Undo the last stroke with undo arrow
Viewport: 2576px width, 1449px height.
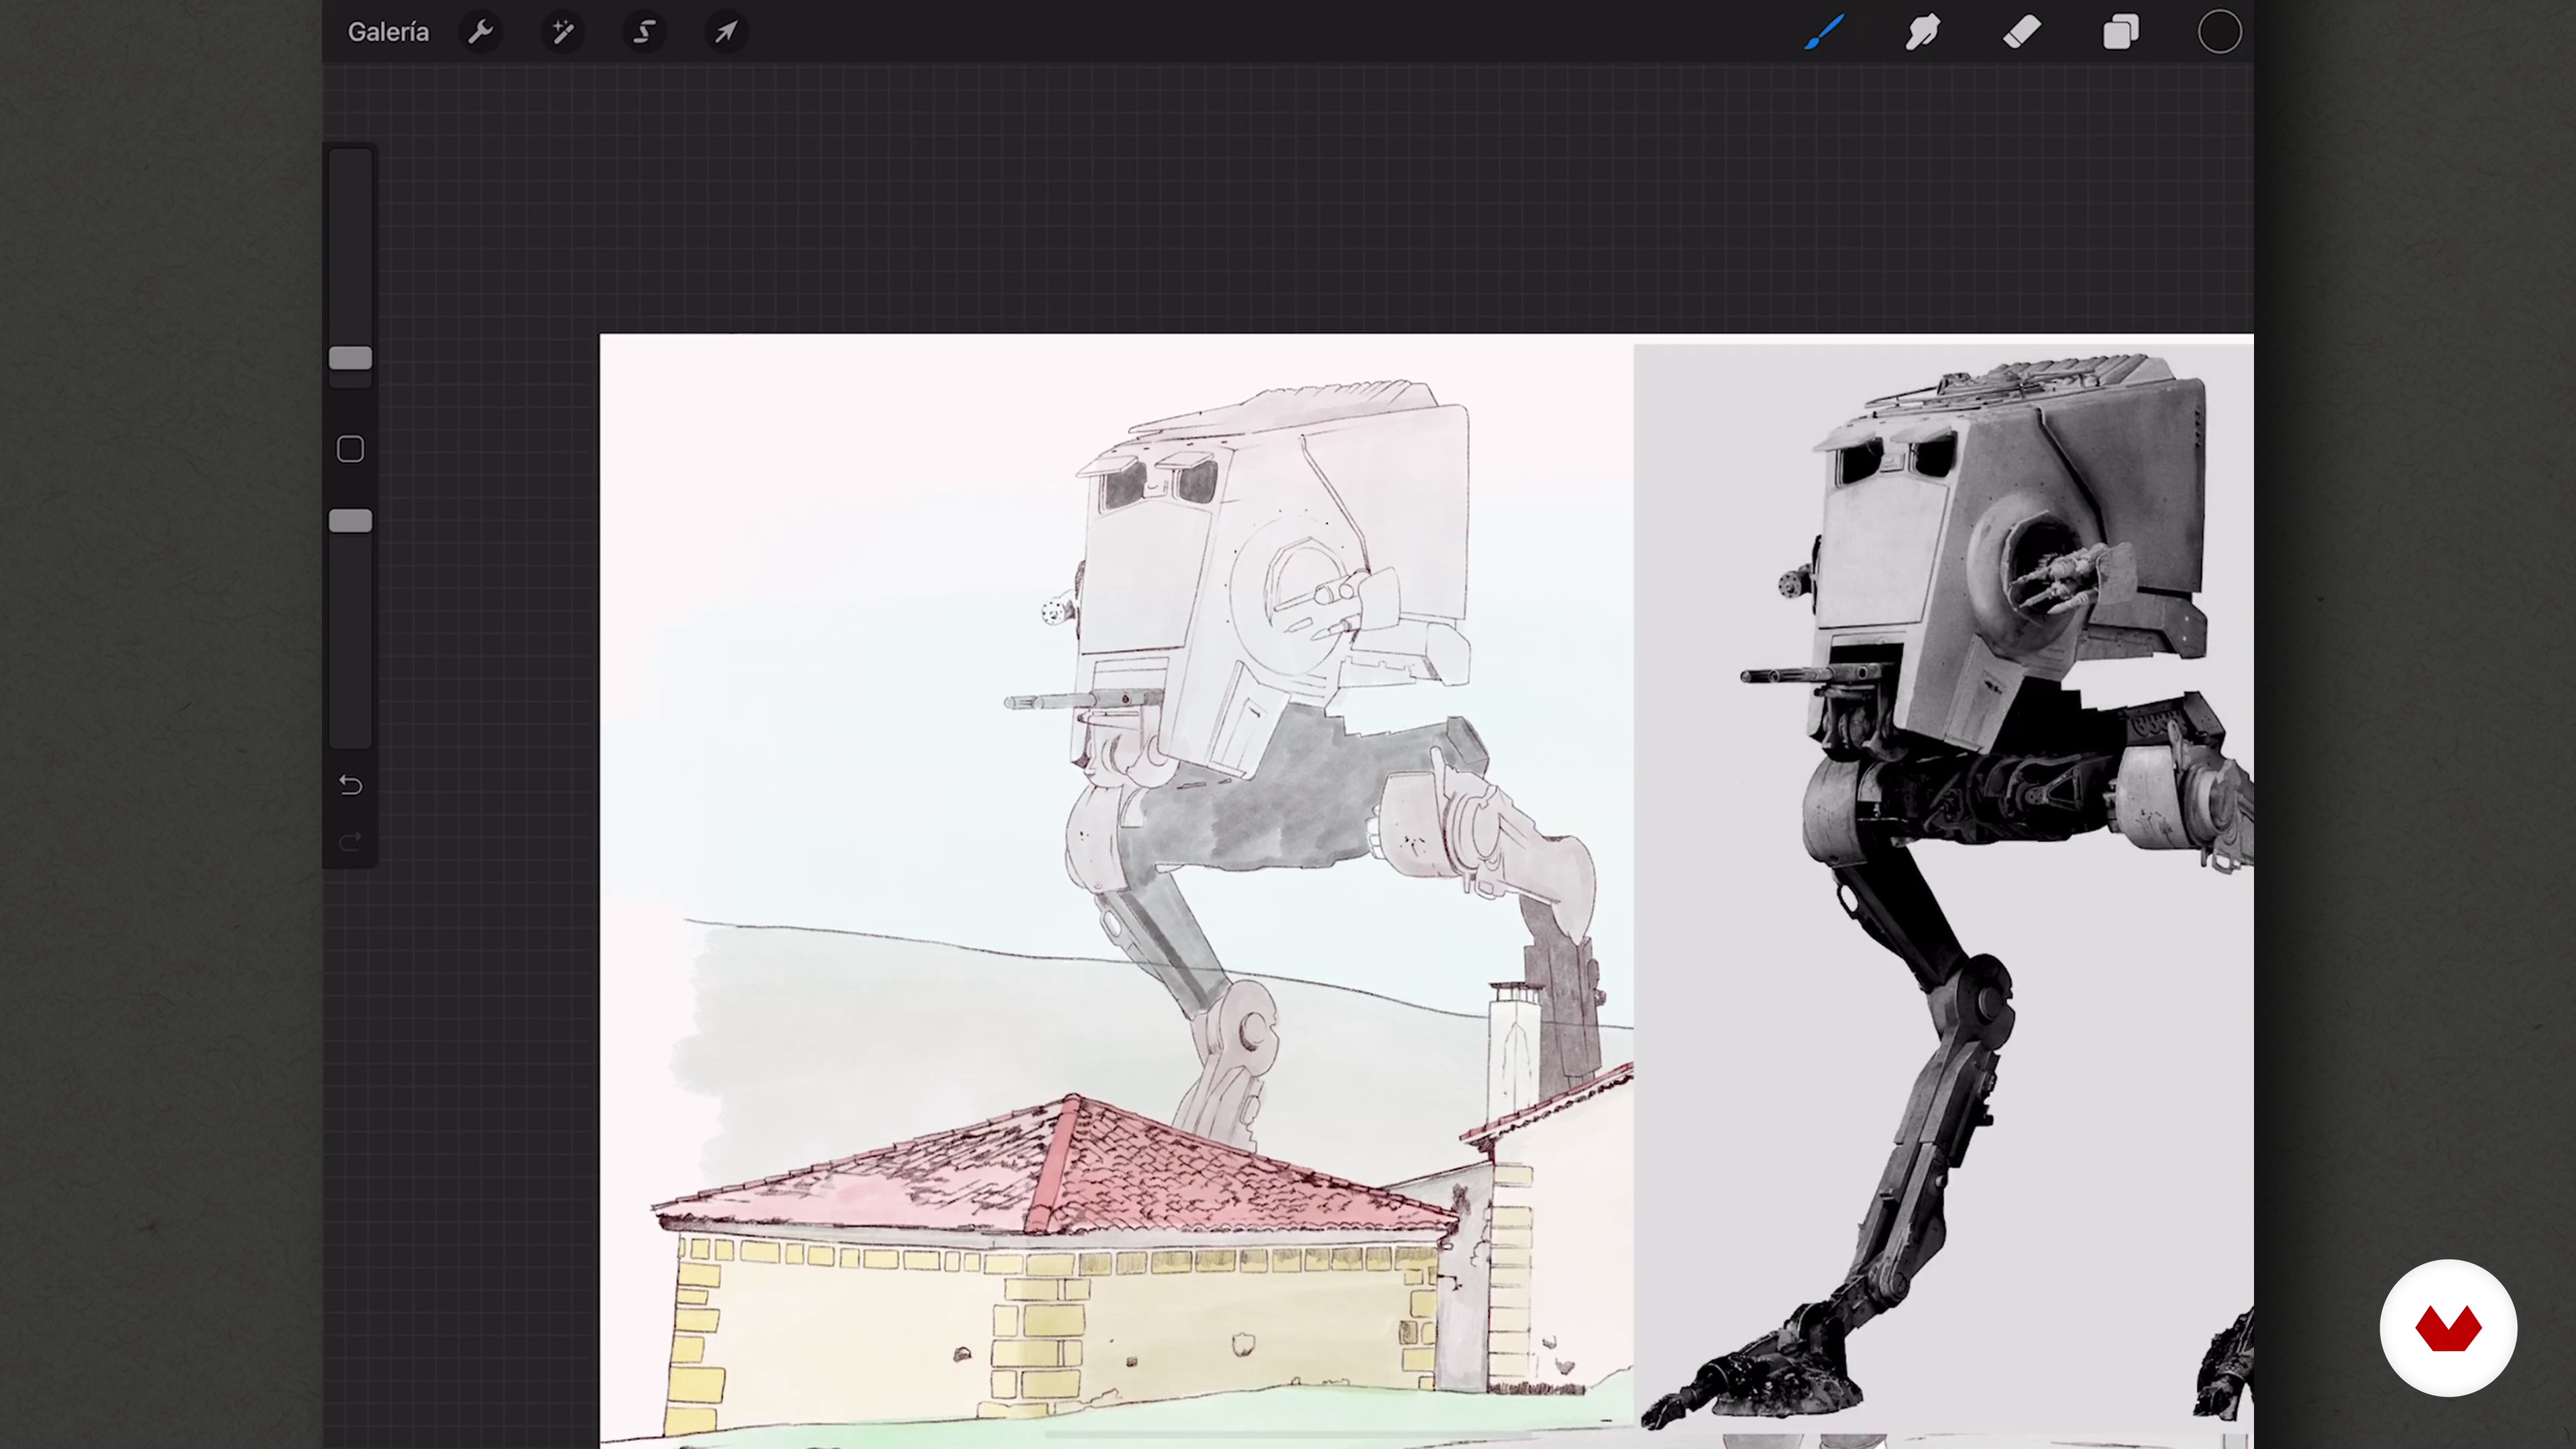(350, 785)
